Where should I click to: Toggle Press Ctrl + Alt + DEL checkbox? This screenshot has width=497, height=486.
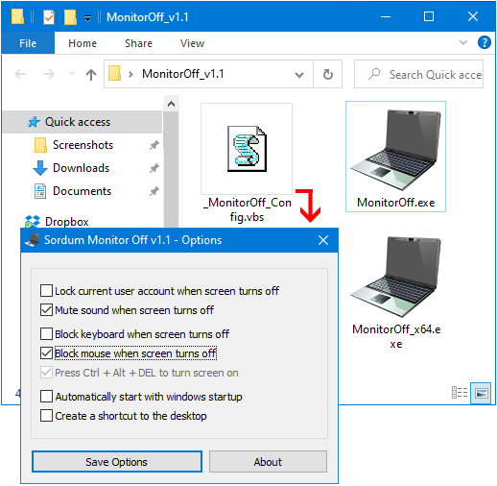(x=47, y=373)
